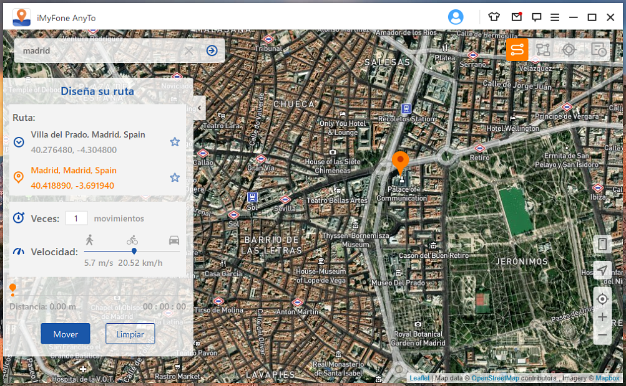Image resolution: width=626 pixels, height=386 pixels.
Task: Select the teleport mode target icon
Action: click(x=569, y=50)
